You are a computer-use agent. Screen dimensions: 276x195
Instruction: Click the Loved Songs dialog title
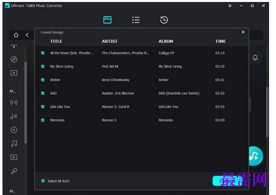(x=52, y=33)
